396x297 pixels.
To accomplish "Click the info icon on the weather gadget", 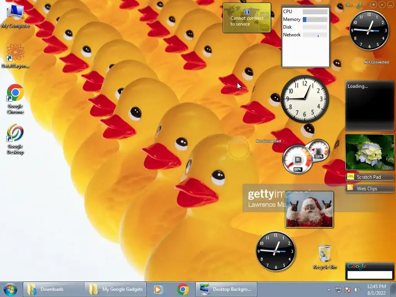I will (x=247, y=12).
